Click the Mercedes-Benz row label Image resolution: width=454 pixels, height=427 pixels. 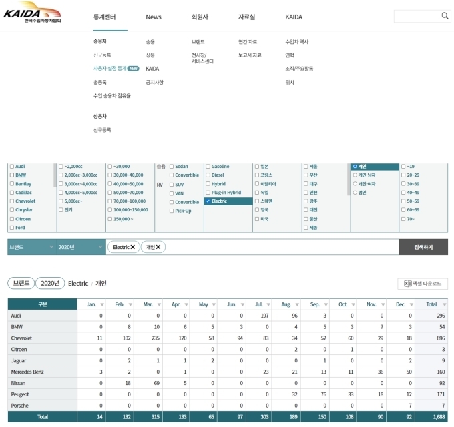click(27, 372)
